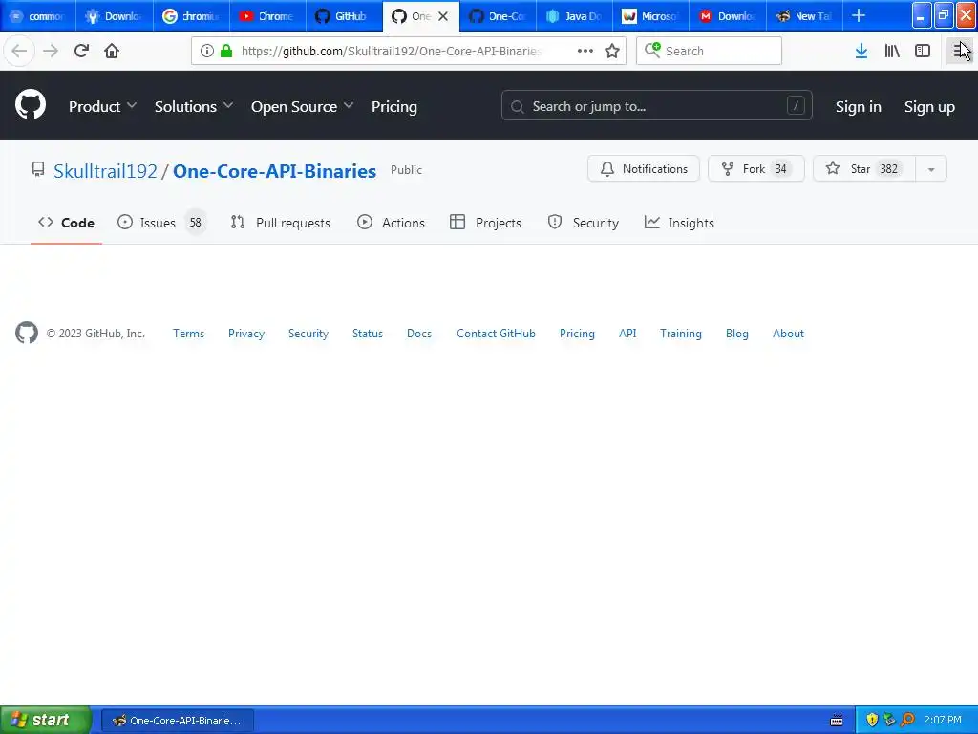Image resolution: width=978 pixels, height=734 pixels.
Task: Open the API footer link
Action: [x=627, y=334]
